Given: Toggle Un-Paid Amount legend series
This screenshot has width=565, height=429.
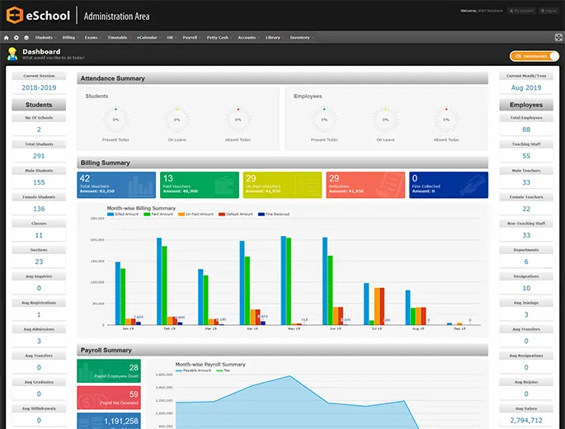Looking at the screenshot, I should [x=195, y=214].
